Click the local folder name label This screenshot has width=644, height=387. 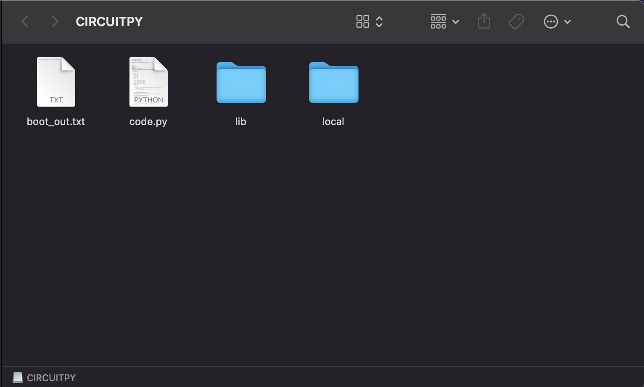[333, 121]
